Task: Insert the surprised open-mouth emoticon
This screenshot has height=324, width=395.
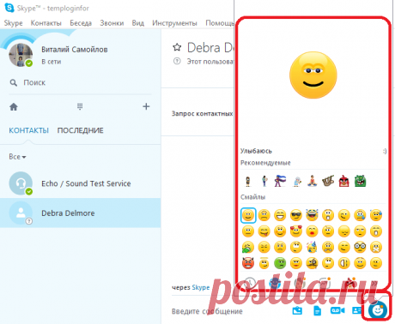Action: [328, 215]
